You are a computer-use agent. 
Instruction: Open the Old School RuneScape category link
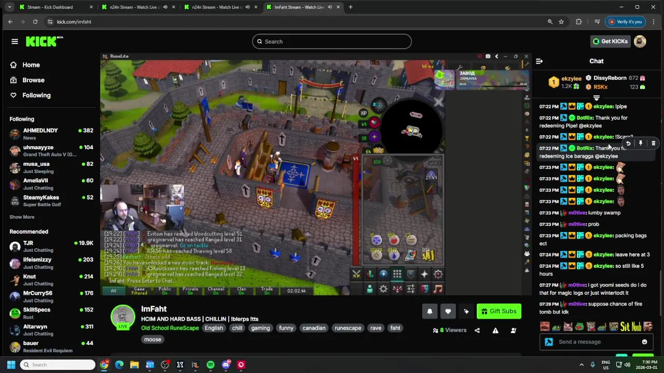coord(170,328)
